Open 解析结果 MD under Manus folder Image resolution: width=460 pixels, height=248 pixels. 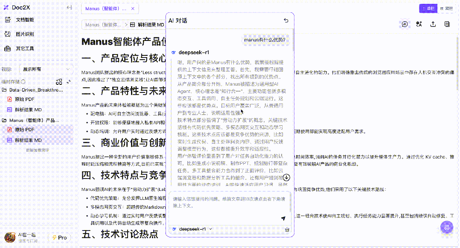coord(28,140)
